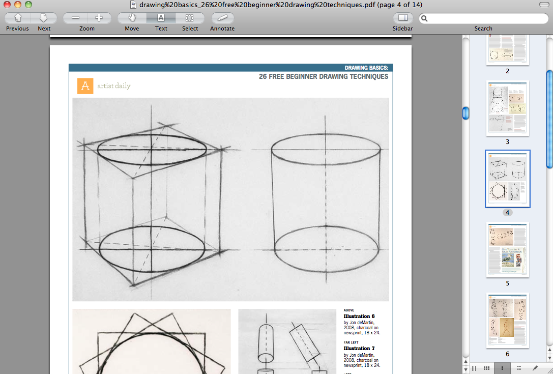This screenshot has height=374, width=553.
Task: Click the orange Artist Daily 'A' logo
Action: [x=85, y=86]
